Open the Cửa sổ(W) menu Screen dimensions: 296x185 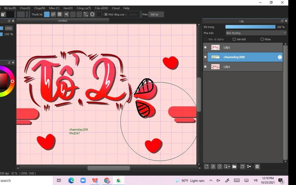point(101,8)
